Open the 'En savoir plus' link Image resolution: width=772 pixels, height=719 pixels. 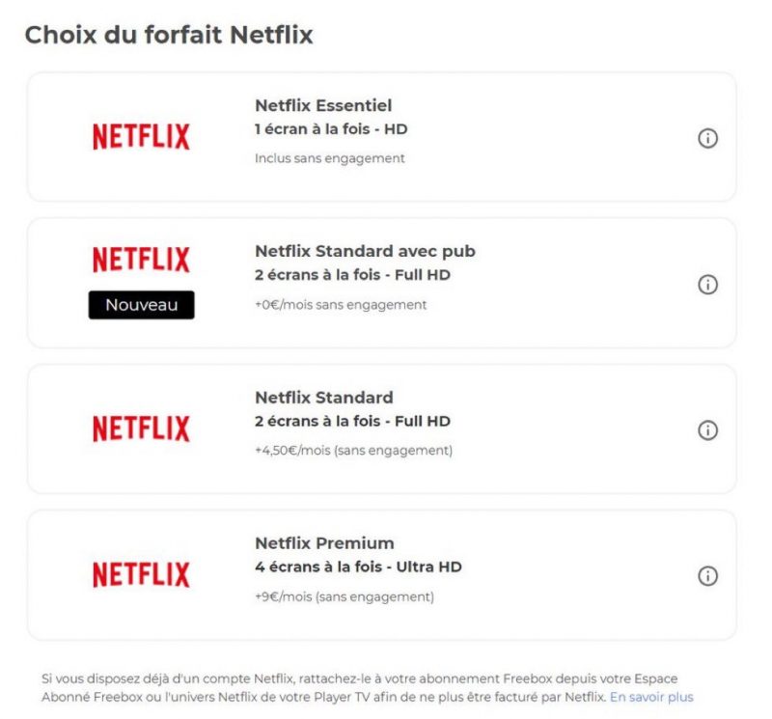point(651,697)
